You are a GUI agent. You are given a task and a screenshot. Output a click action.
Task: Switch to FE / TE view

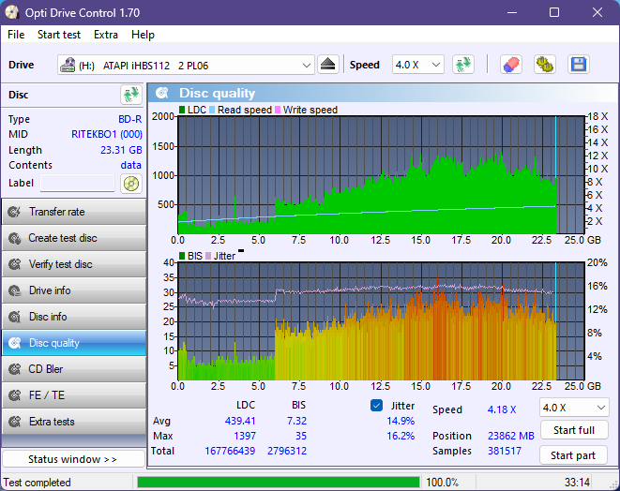[74, 395]
